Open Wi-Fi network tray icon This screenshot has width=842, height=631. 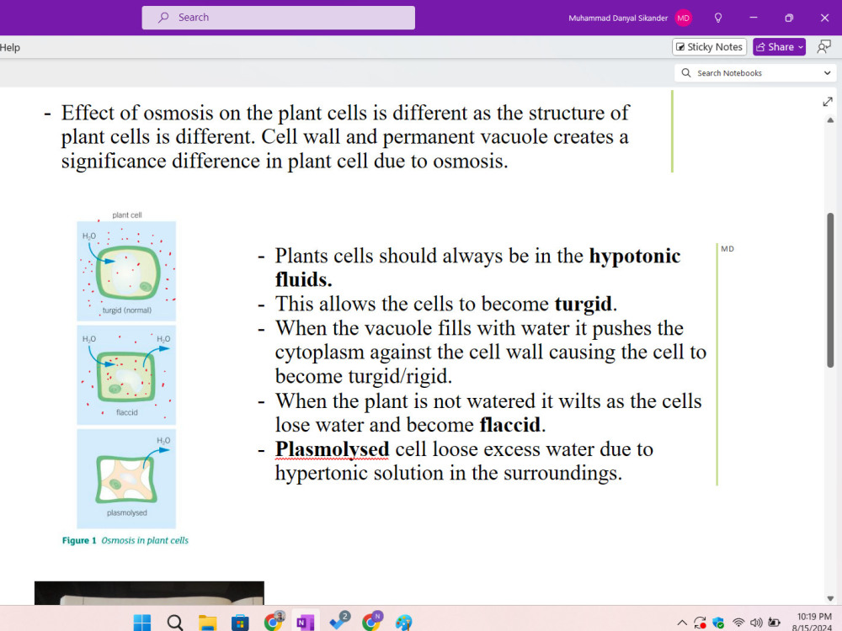point(738,623)
